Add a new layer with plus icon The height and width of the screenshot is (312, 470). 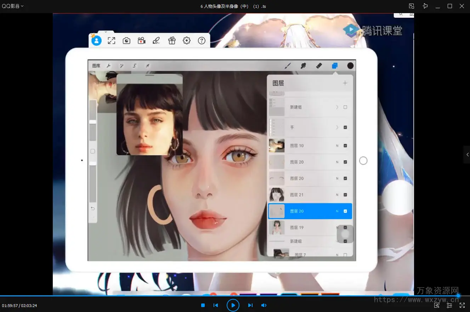tap(345, 83)
